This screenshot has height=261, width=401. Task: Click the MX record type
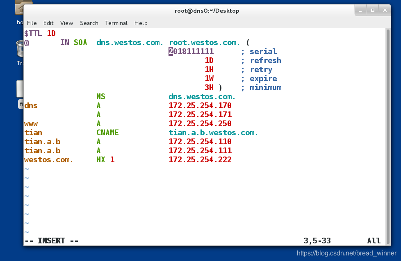click(x=101, y=160)
